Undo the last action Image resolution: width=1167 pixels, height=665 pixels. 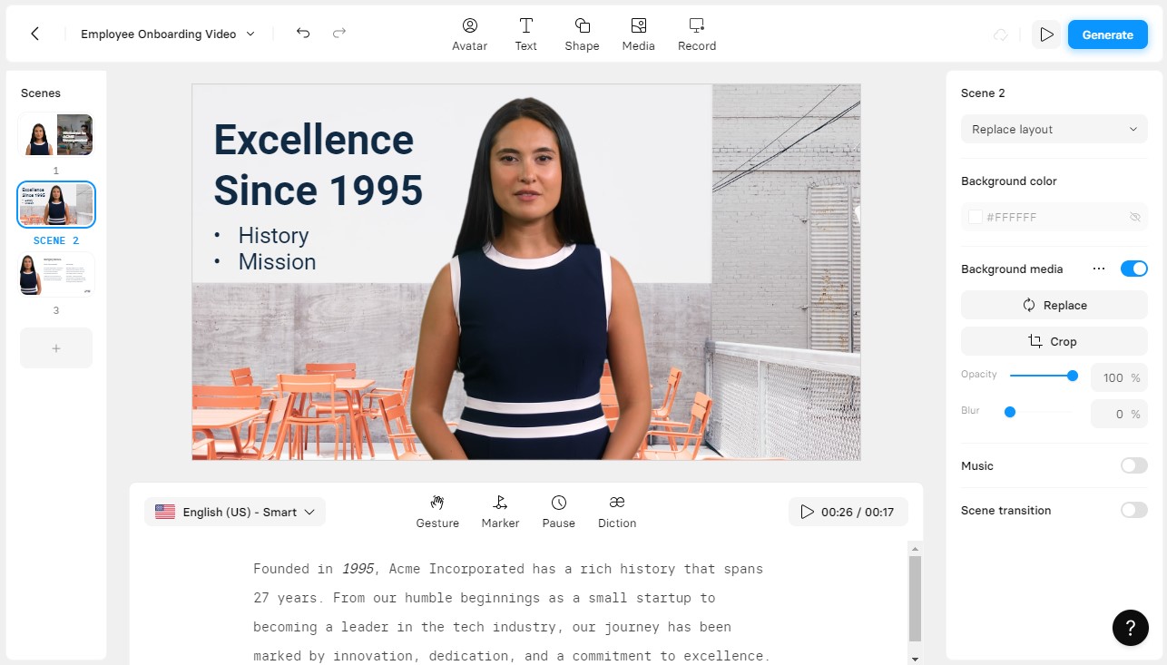(303, 34)
